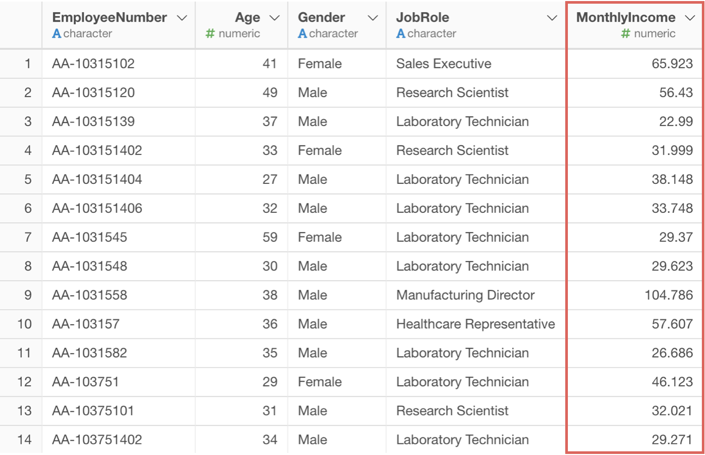Click Laboratory Technician in row AA-10315139
This screenshot has width=705, height=455.
click(x=476, y=122)
